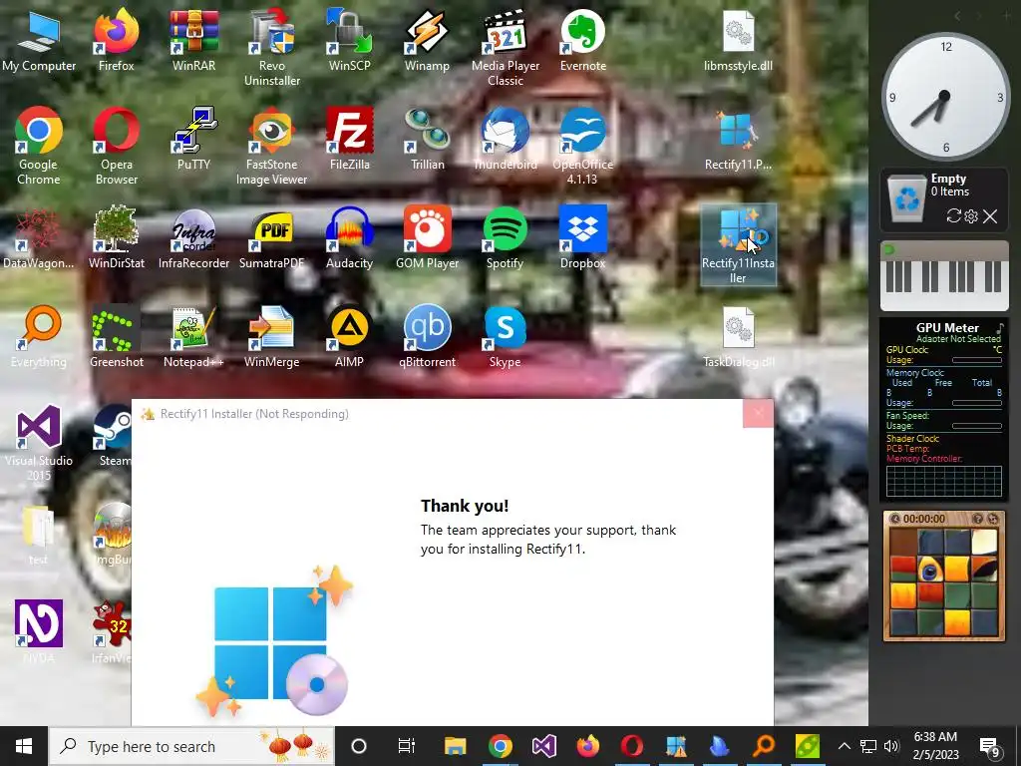Click the GOM Player desktop icon
1021x766 pixels.
click(427, 239)
